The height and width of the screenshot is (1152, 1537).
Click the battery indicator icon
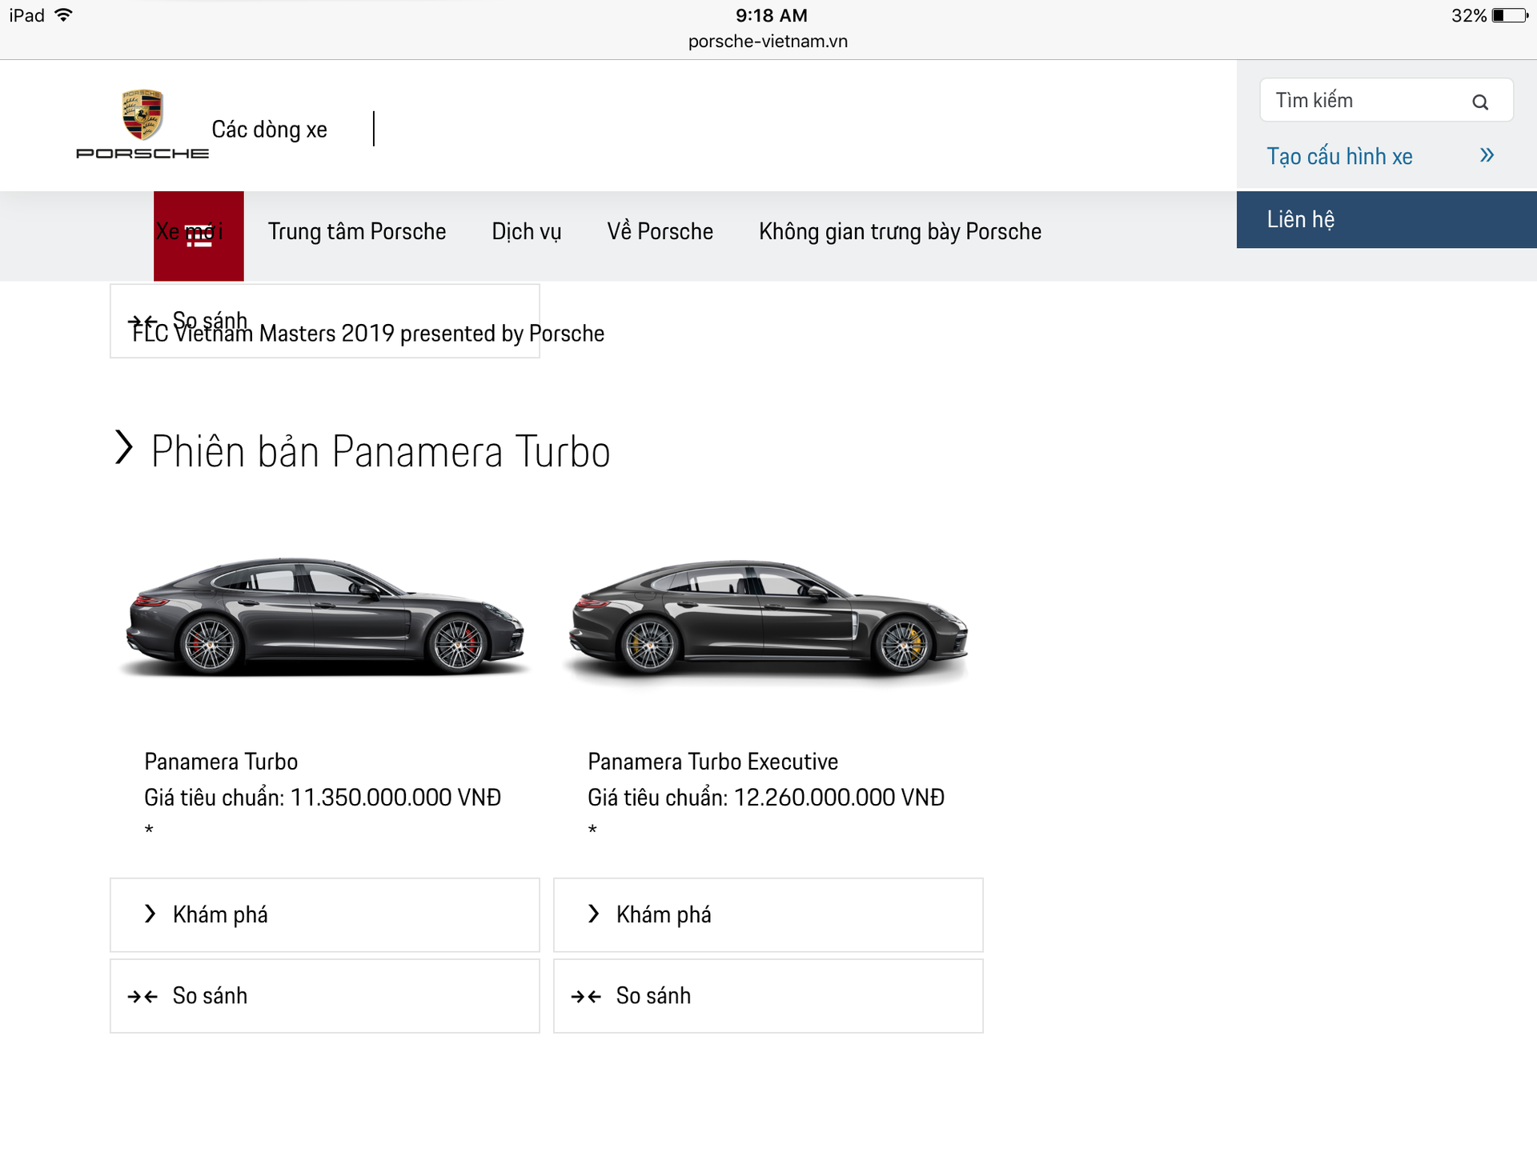click(x=1510, y=15)
